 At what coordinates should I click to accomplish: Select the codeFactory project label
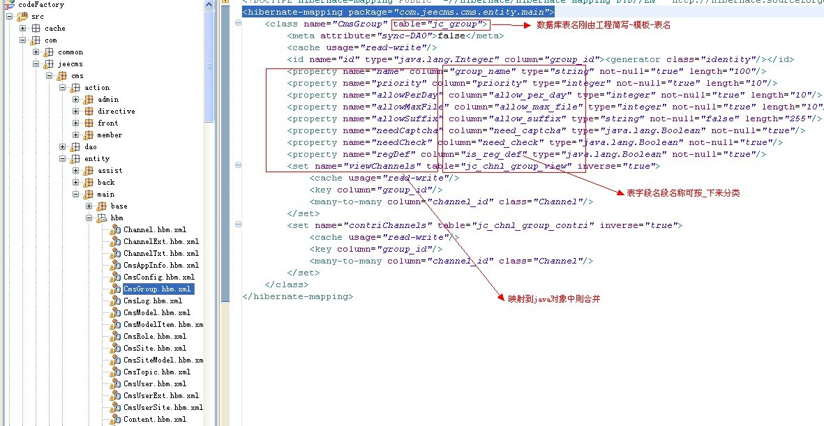click(41, 5)
